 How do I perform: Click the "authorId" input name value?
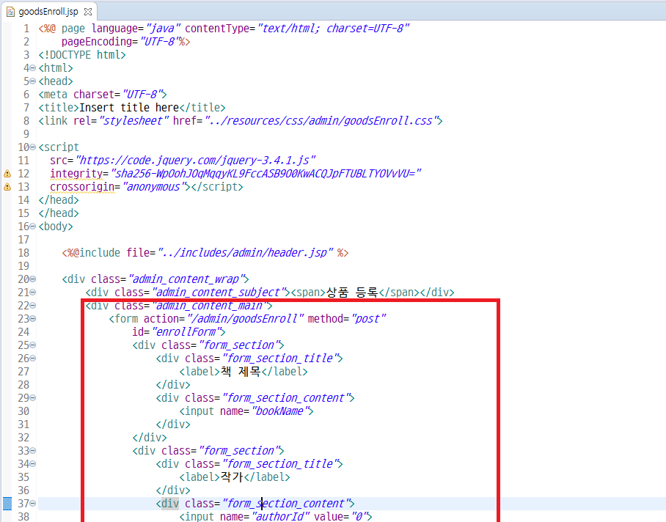tap(280, 516)
